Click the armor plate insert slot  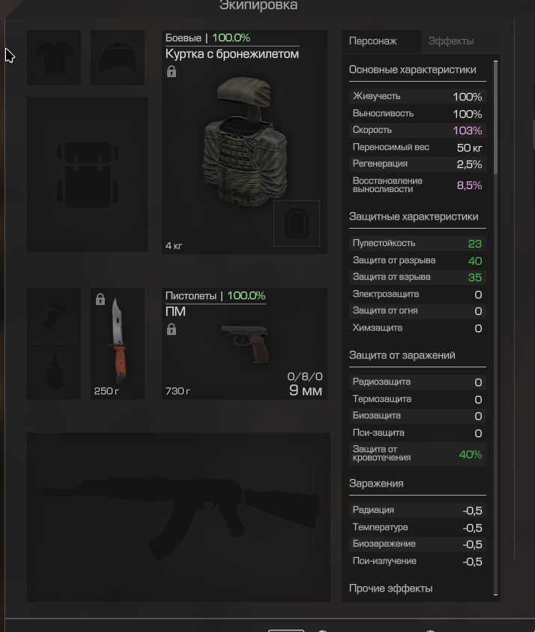tap(297, 223)
